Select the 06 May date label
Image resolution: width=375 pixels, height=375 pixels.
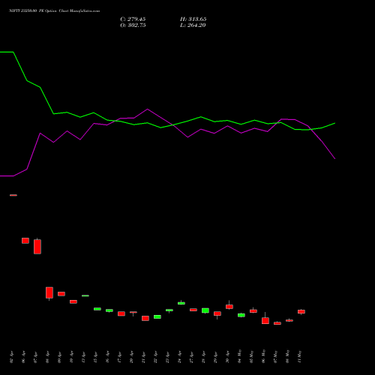pos(263,356)
